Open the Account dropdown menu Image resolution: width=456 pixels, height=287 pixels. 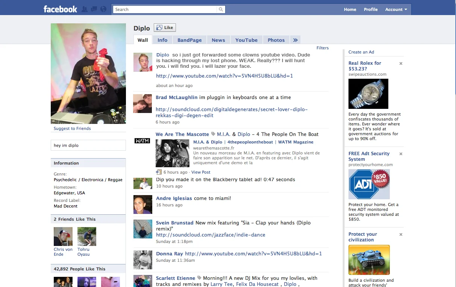coord(396,9)
